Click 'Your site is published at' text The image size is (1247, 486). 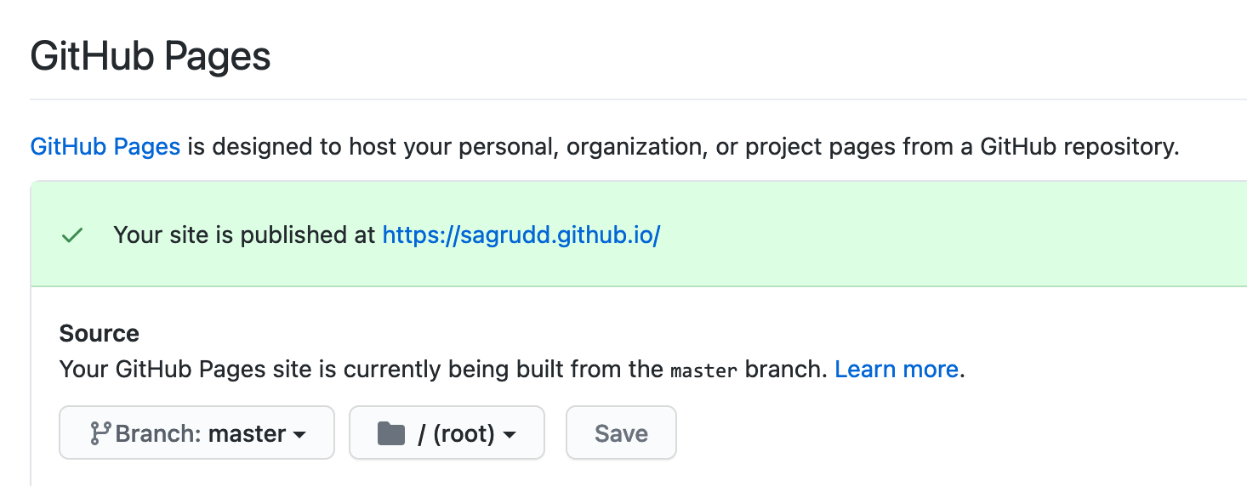coord(245,235)
